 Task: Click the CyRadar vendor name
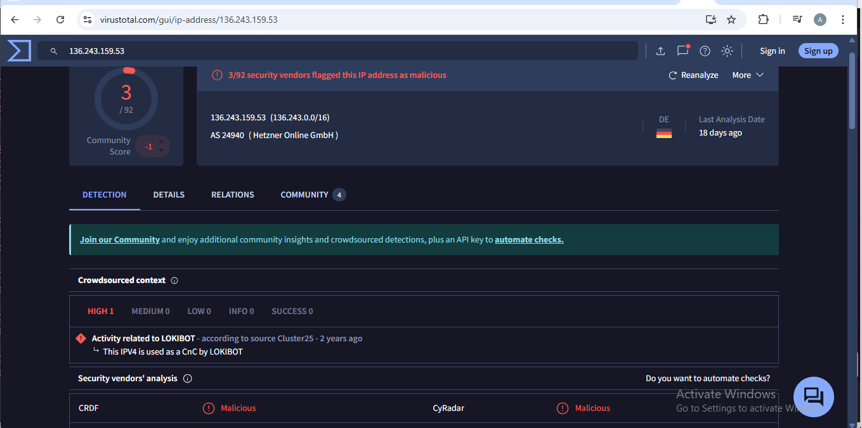click(x=448, y=408)
